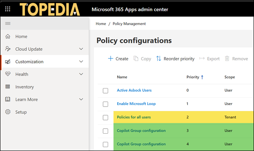Click the Setup gear icon

click(x=8, y=112)
